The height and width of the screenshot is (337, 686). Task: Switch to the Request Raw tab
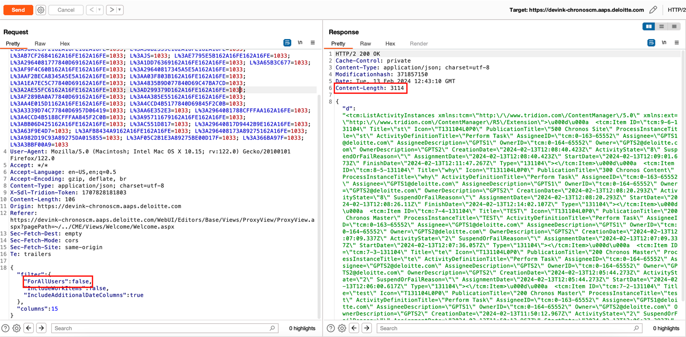tap(40, 43)
